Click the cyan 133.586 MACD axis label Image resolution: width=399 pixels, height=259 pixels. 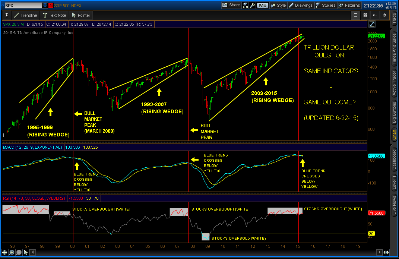[377, 156]
